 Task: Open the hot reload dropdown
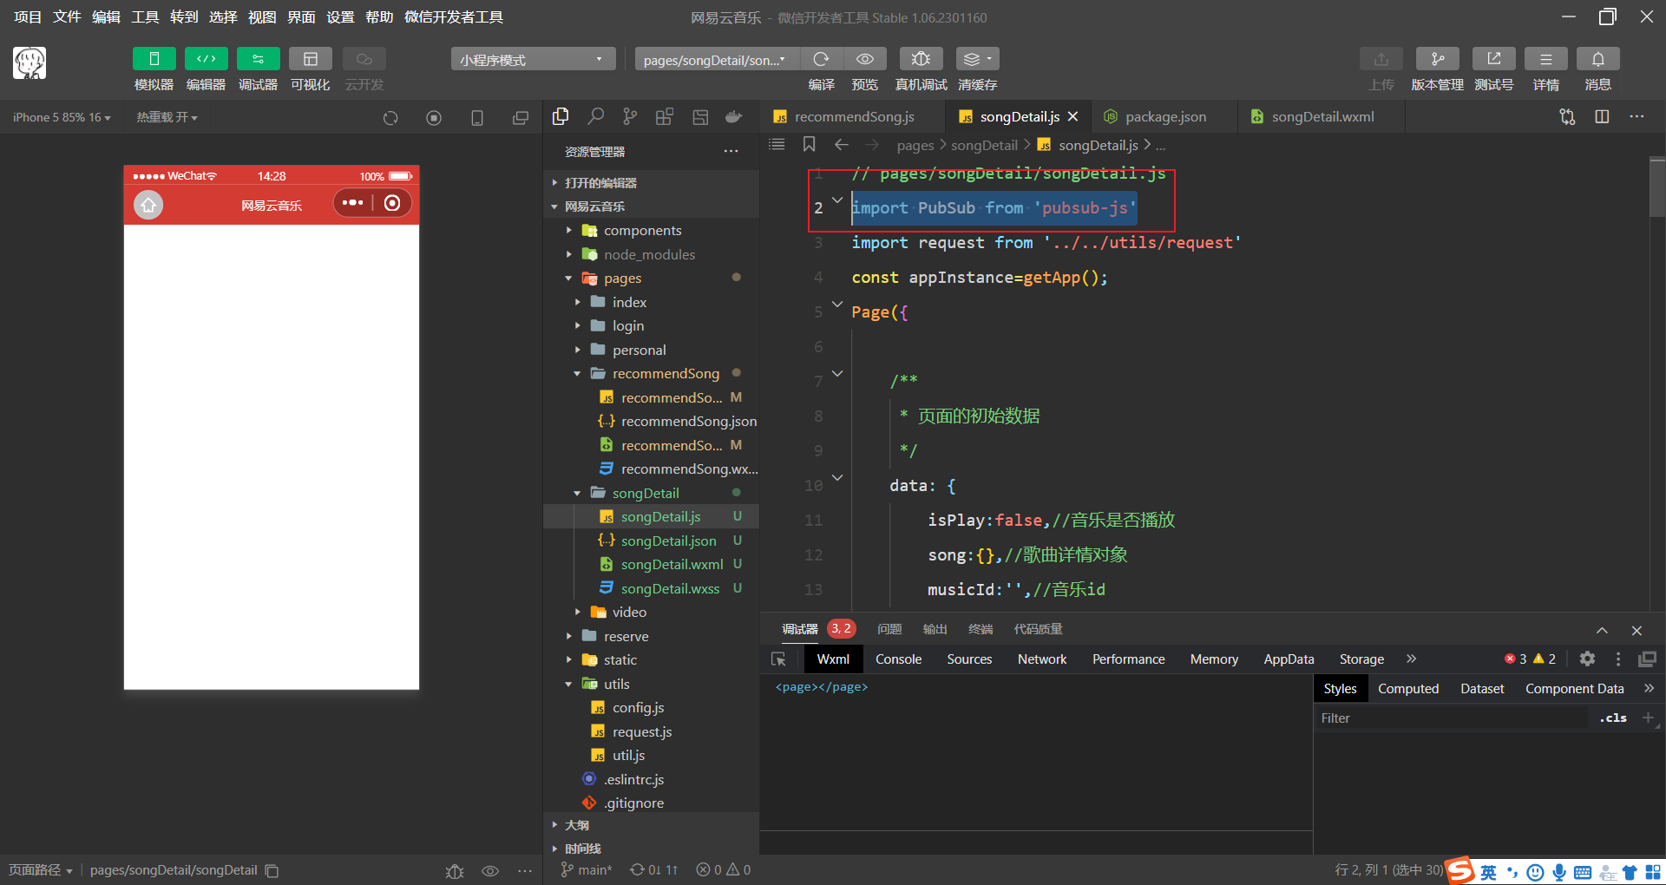click(167, 117)
